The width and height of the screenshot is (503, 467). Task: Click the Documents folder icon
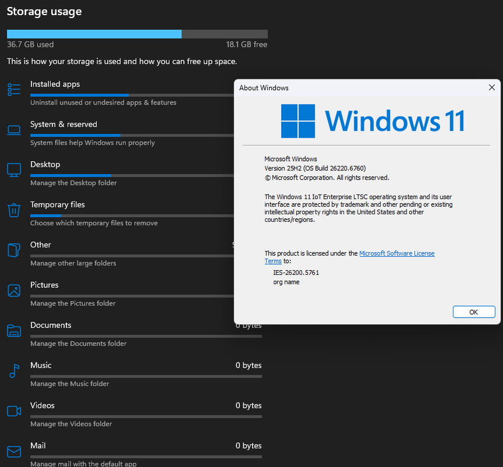(14, 330)
